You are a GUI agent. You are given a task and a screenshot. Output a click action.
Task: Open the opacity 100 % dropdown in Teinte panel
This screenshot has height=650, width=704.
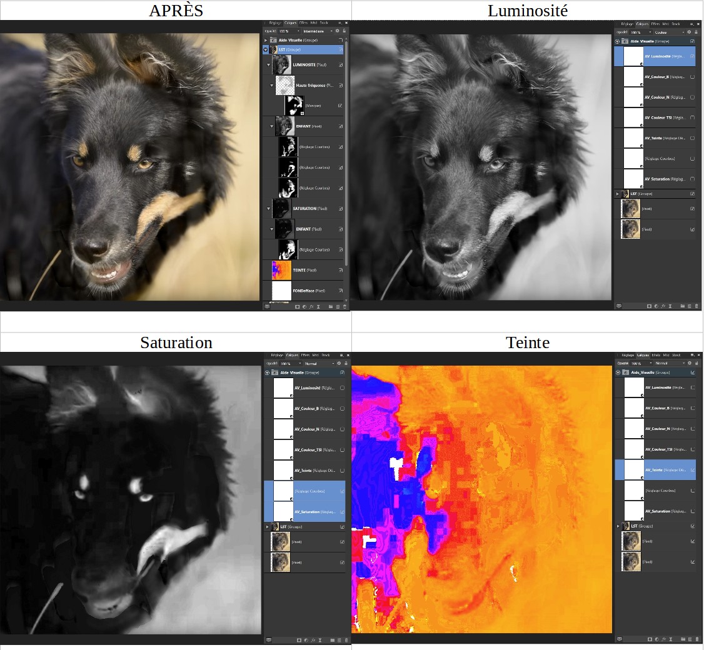(x=641, y=362)
